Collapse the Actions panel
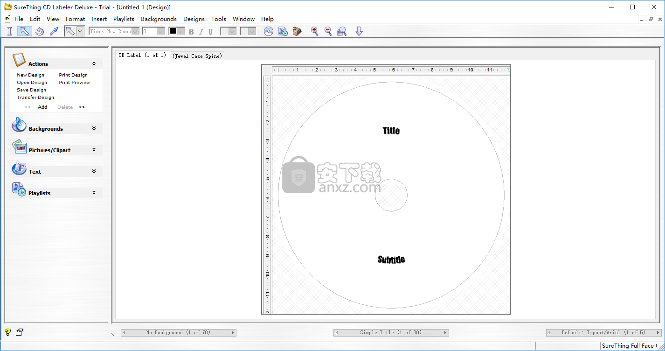Image resolution: width=665 pixels, height=351 pixels. pos(94,64)
